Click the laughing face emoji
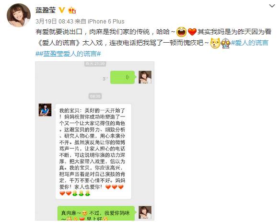 pyautogui.click(x=181, y=32)
